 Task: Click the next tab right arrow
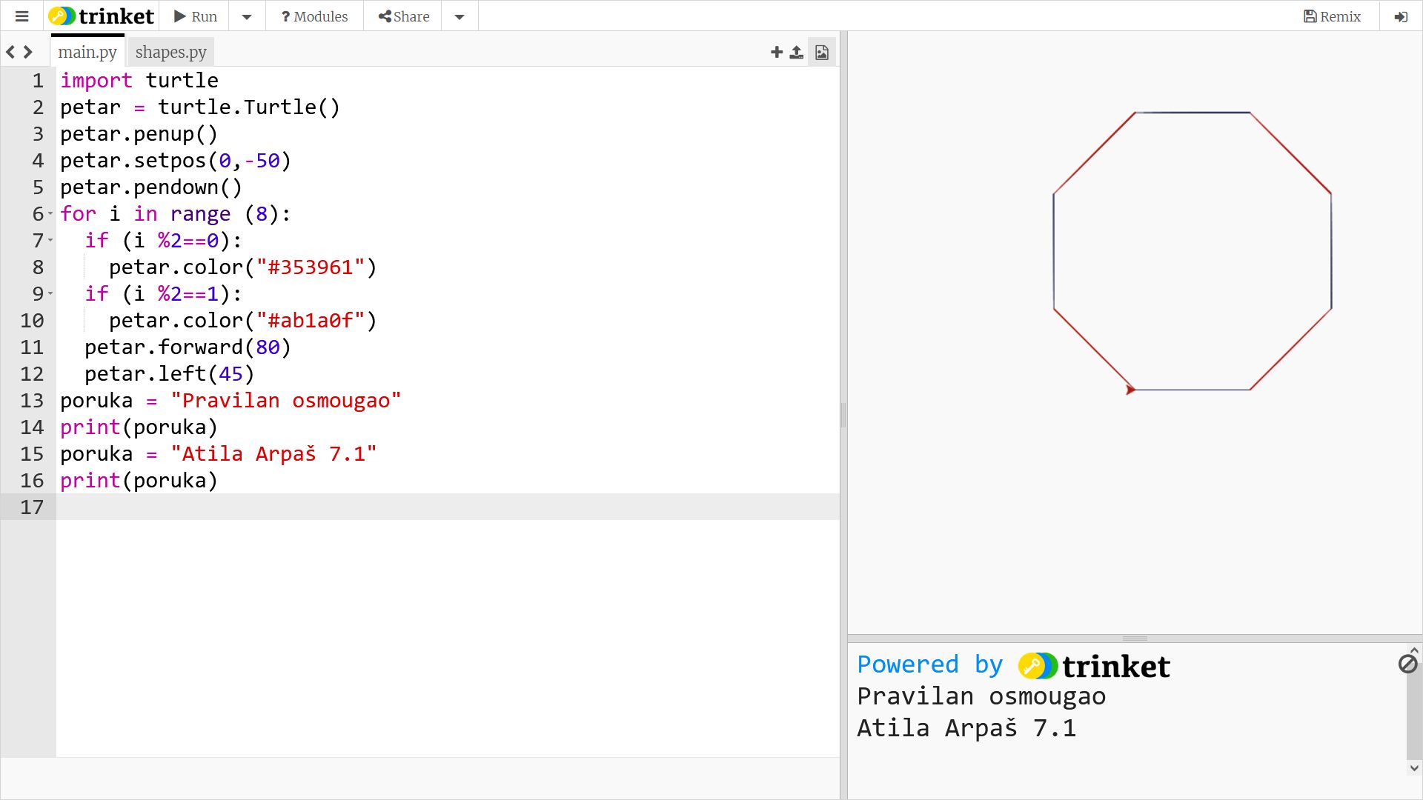point(28,52)
